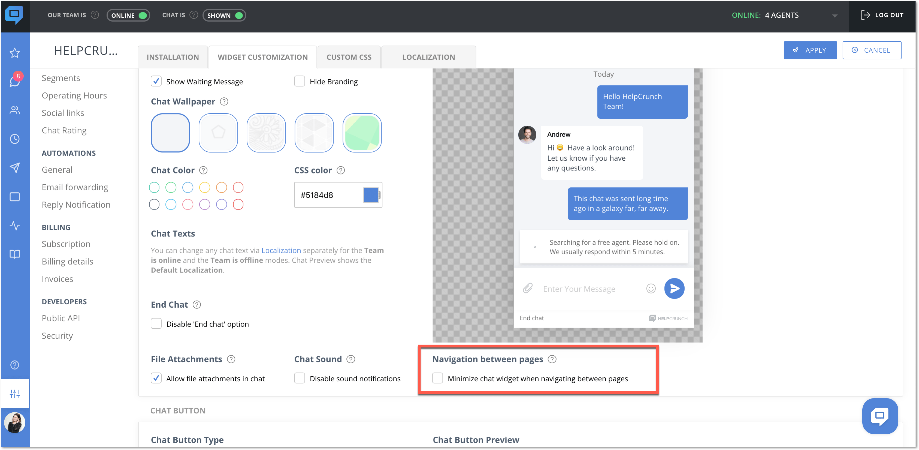The width and height of the screenshot is (919, 450).
Task: Open Operating Hours in settings menu
Action: (74, 95)
